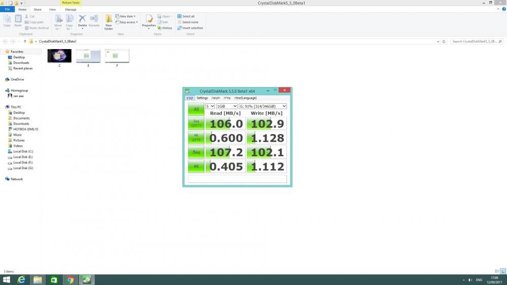Refresh the Explorer address bar location

(444, 42)
